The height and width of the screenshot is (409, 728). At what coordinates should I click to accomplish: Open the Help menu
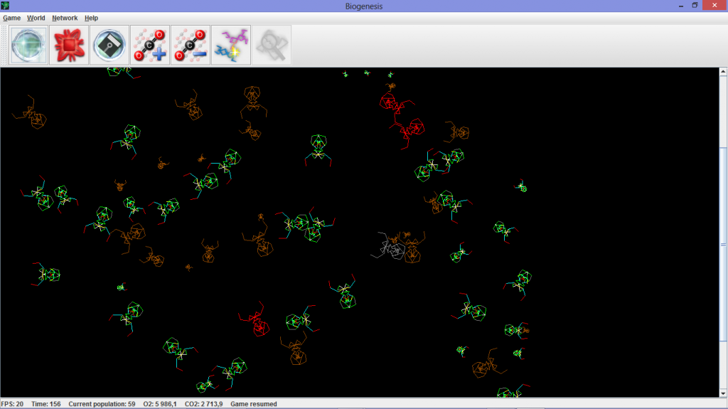click(91, 18)
